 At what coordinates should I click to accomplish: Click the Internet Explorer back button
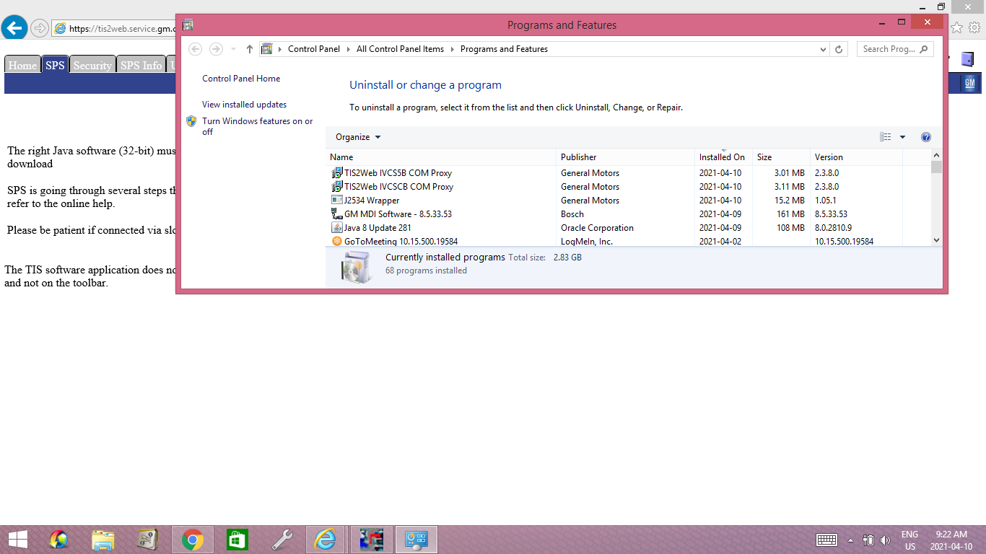point(14,28)
